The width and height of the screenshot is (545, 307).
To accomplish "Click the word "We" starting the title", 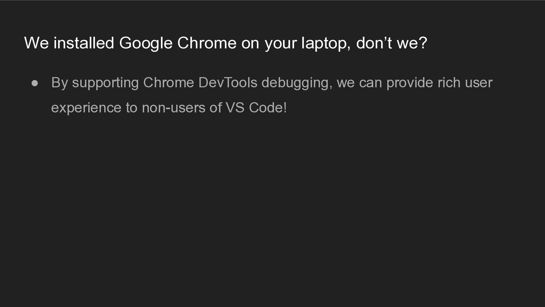I will tap(36, 43).
